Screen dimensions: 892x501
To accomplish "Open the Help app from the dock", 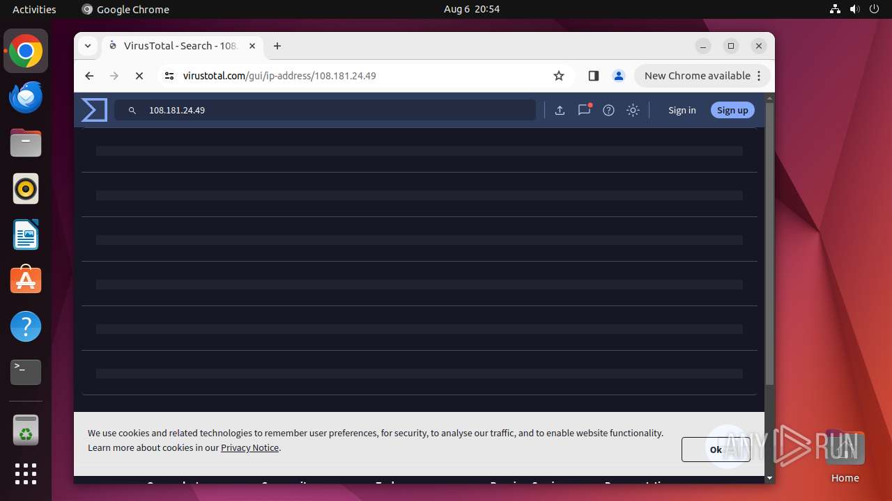I will 26,326.
